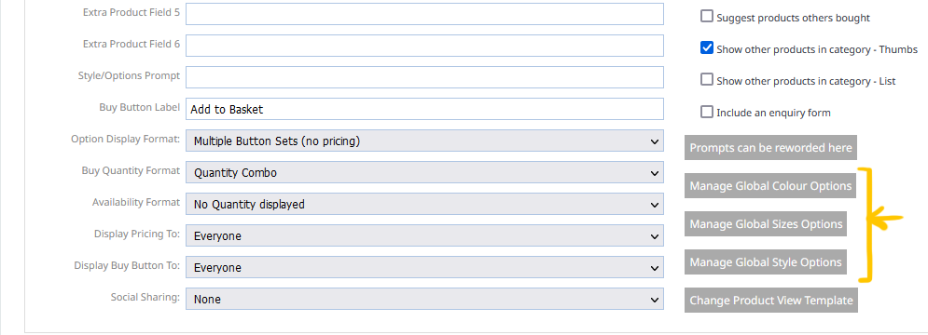Open Manage Global Colour Options
The image size is (928, 335).
[770, 185]
